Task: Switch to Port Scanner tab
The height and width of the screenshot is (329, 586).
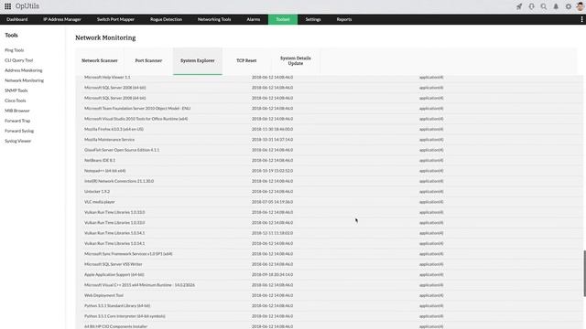Action: click(148, 61)
